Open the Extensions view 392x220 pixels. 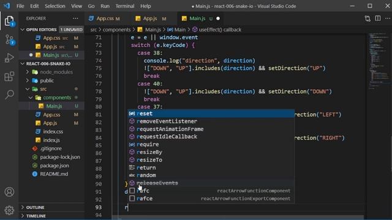[9, 76]
